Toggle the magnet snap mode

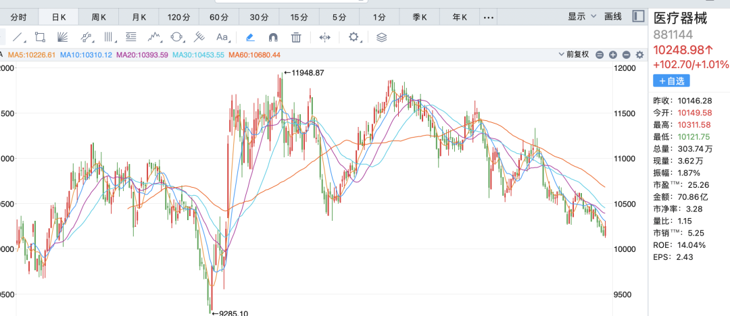(272, 37)
